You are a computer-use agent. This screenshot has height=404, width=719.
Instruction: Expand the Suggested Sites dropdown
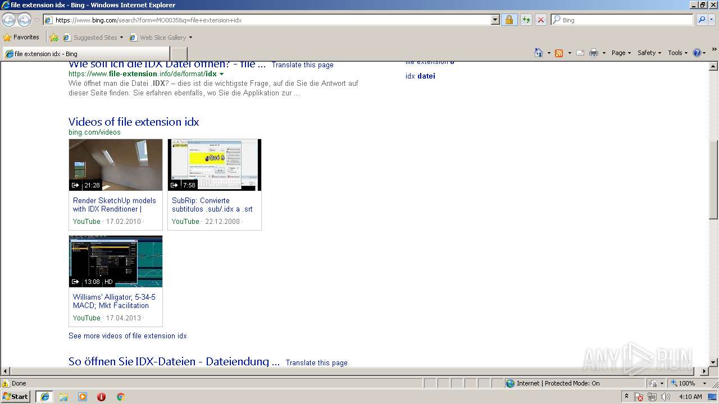click(121, 38)
